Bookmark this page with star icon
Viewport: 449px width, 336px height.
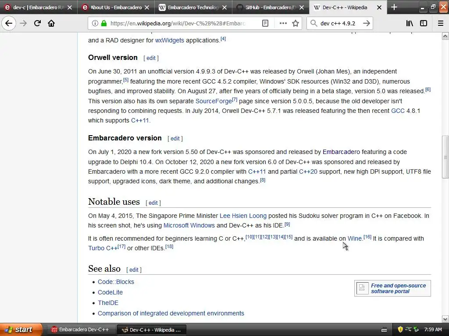click(296, 23)
